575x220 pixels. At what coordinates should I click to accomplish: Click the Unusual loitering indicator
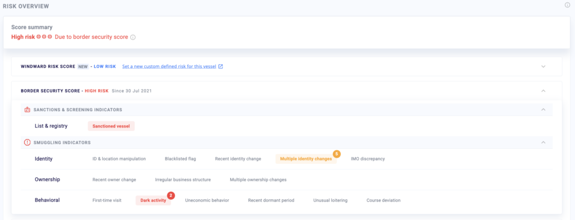(330, 200)
